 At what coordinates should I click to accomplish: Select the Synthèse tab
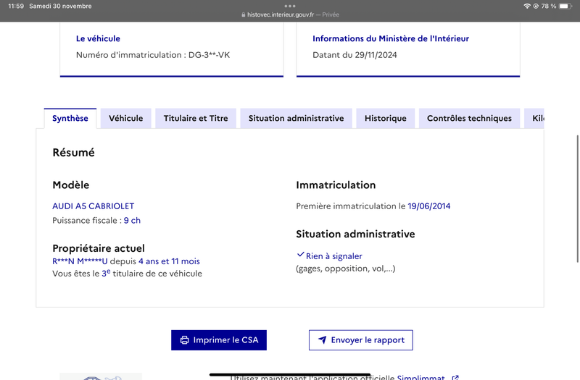[x=70, y=118]
